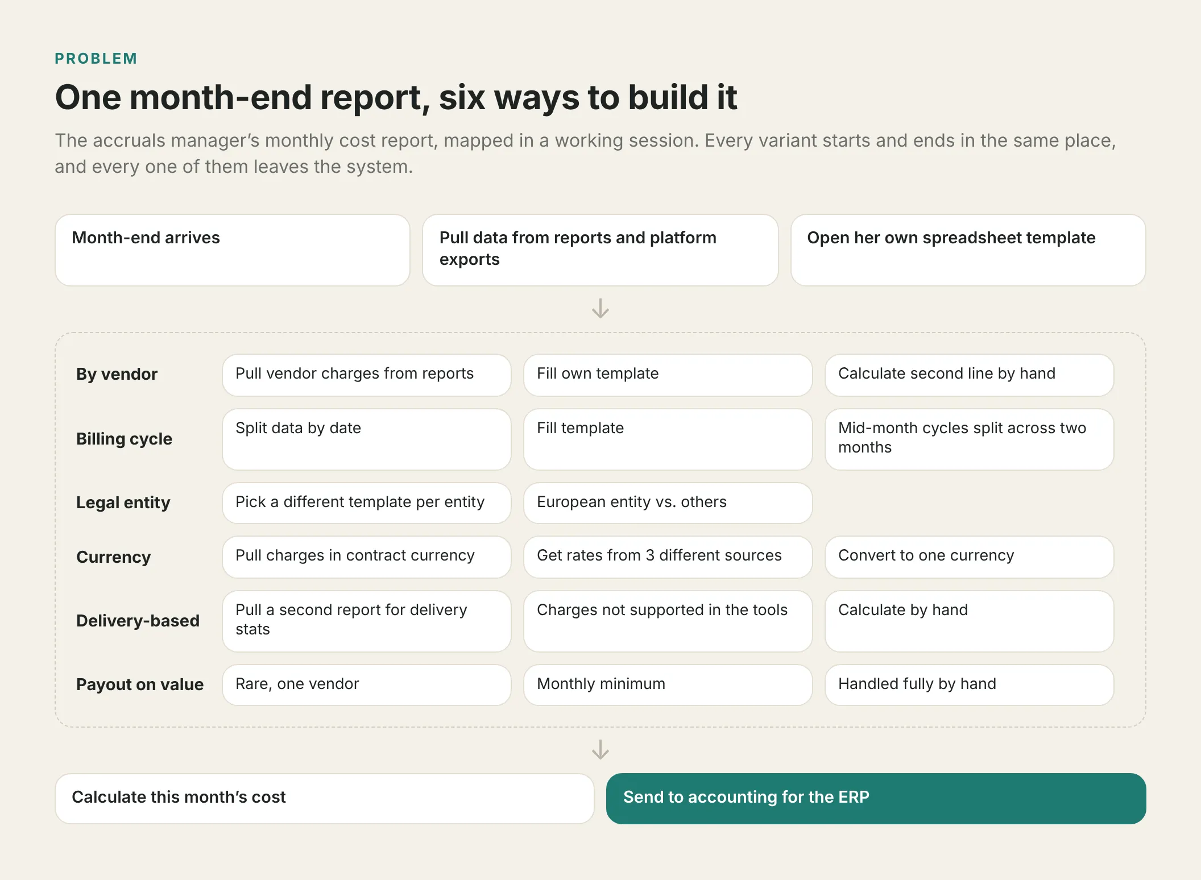Click the 'Send to accounting for the ERP' box
Image resolution: width=1201 pixels, height=880 pixels.
[876, 798]
